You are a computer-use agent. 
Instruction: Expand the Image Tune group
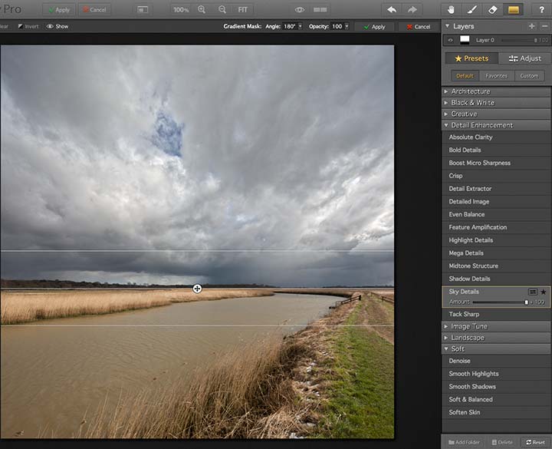(496, 326)
